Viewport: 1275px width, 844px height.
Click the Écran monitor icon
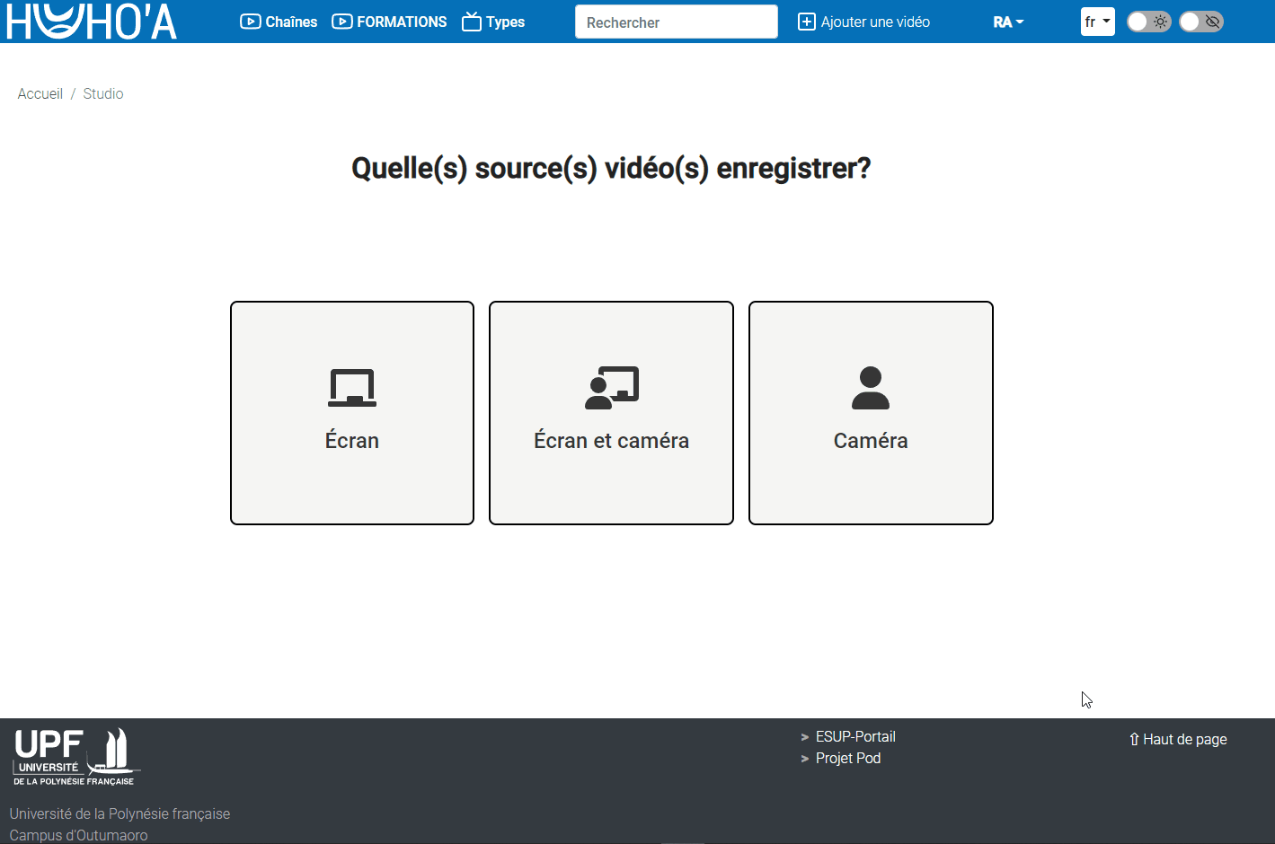352,388
